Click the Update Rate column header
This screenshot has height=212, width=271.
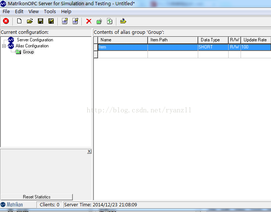tap(256, 40)
